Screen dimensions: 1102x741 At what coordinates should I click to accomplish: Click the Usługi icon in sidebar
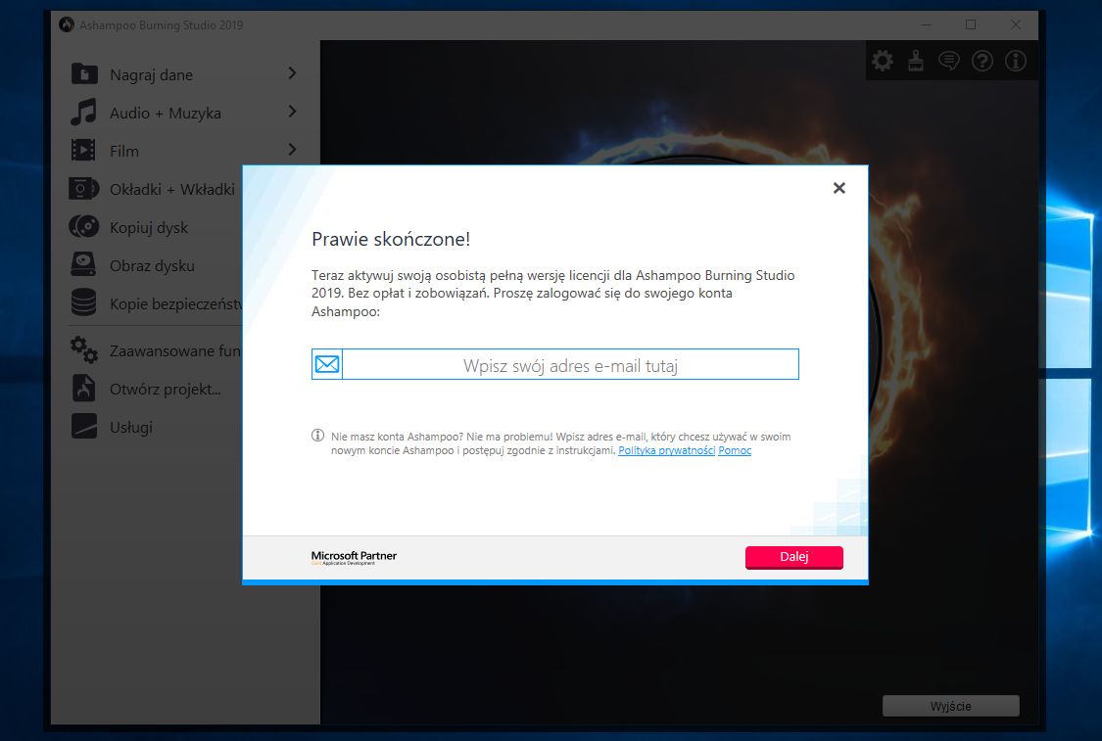pyautogui.click(x=83, y=427)
